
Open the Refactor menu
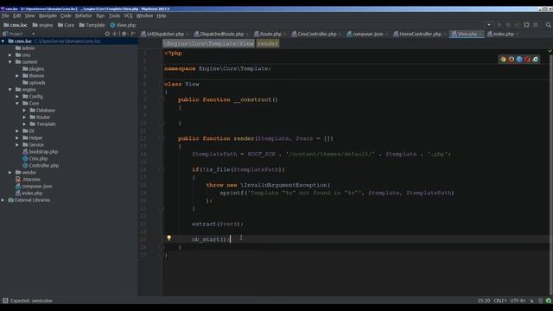[83, 16]
